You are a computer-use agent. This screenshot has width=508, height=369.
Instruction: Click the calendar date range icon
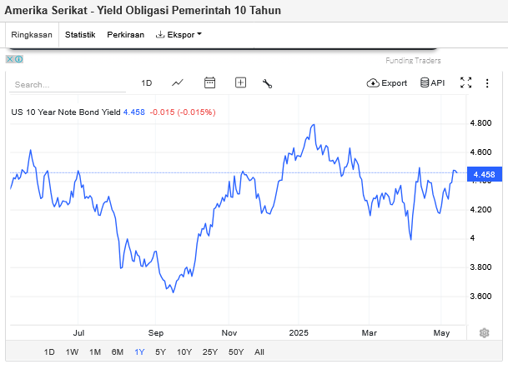[209, 82]
